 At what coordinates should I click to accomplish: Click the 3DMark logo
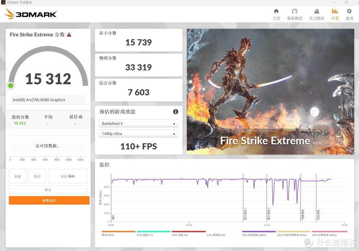(31, 14)
